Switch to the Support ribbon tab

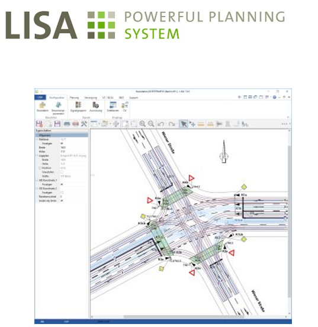134,97
